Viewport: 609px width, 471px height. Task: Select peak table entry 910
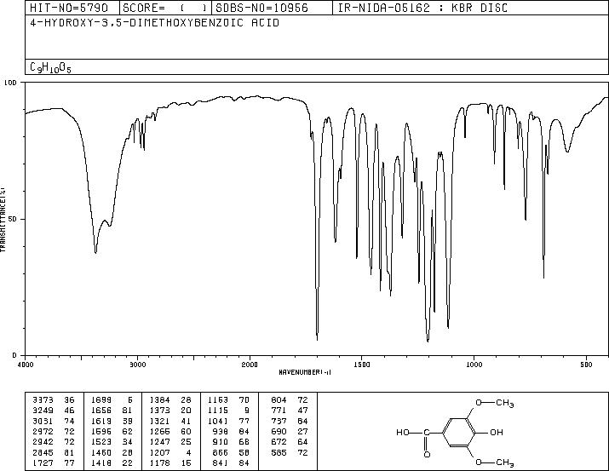tap(232, 442)
